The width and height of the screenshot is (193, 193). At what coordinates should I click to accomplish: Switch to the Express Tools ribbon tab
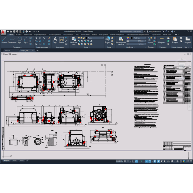(156, 35)
